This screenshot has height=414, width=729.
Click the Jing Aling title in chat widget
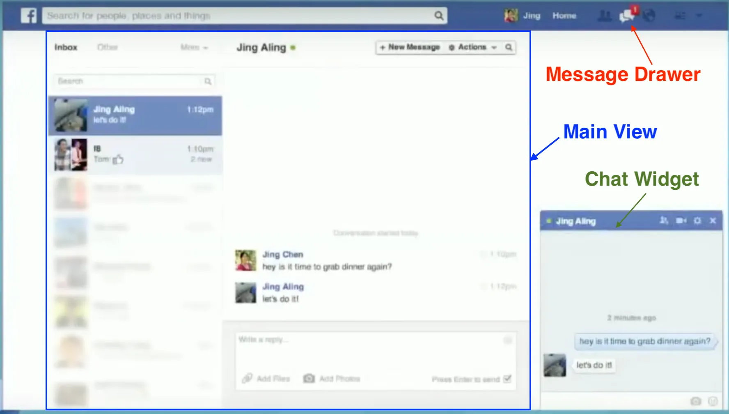(576, 221)
